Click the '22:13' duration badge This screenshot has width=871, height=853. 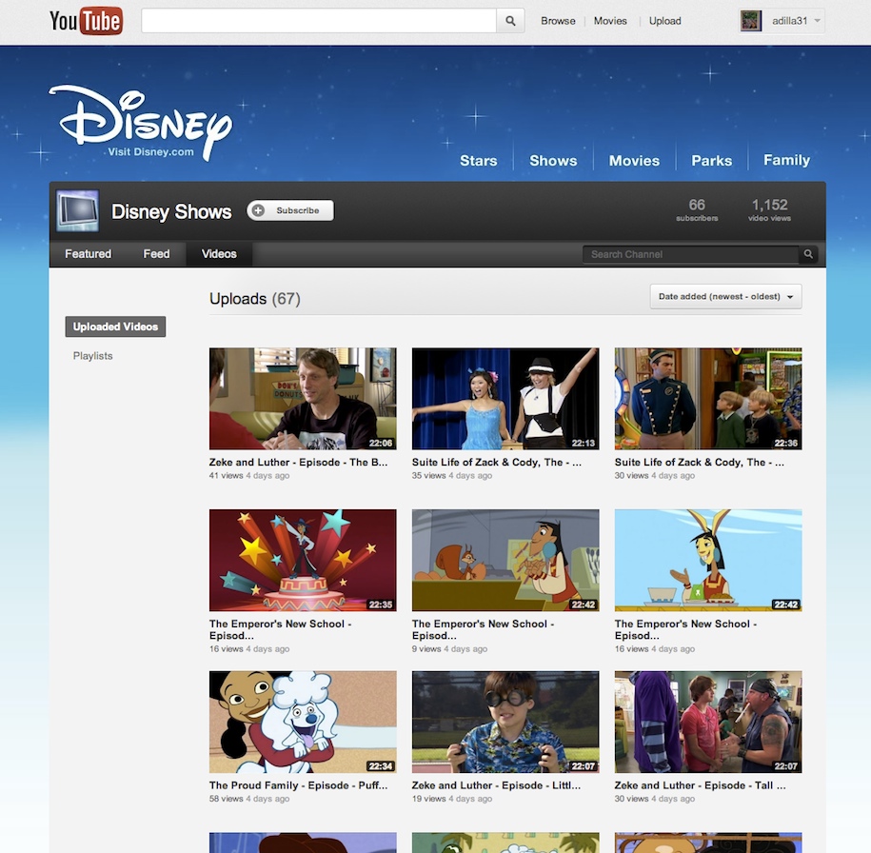coord(584,443)
